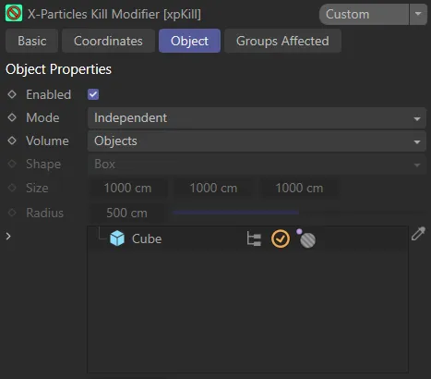Screen dimensions: 431x379
Task: Toggle the Cube hierarchy children icon
Action: point(254,239)
